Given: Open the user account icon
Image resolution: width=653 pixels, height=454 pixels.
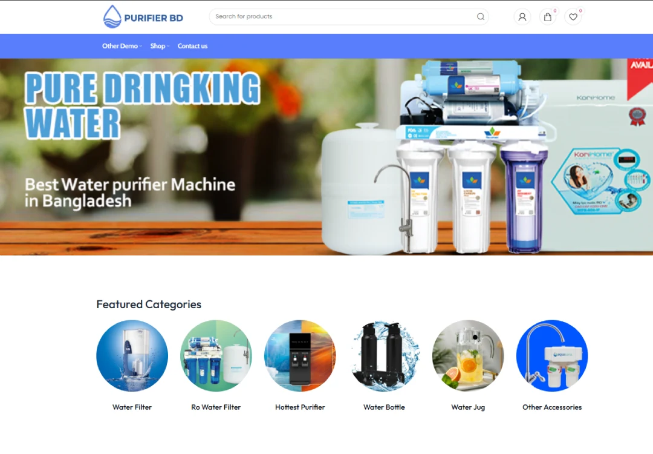Looking at the screenshot, I should (x=522, y=17).
